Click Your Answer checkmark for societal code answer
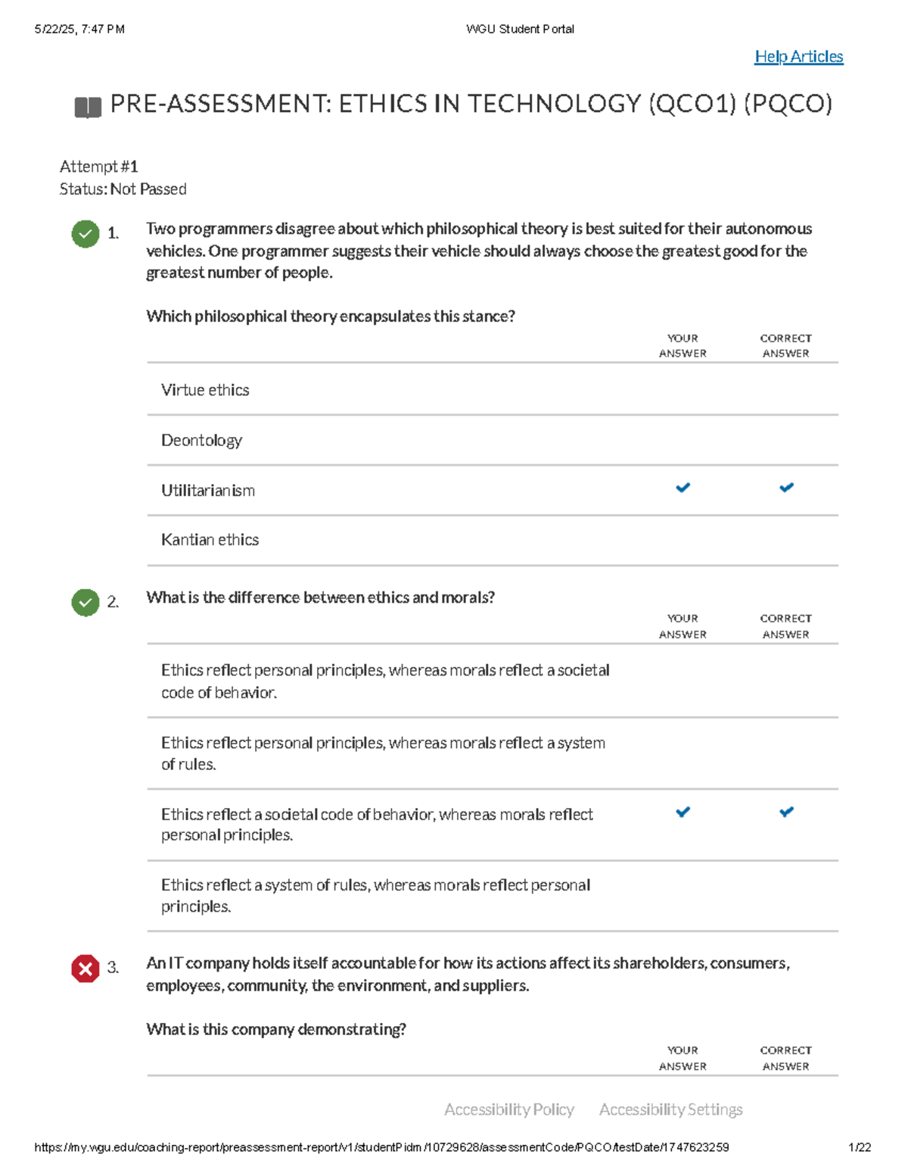This screenshot has height=1176, width=908. 683,812
